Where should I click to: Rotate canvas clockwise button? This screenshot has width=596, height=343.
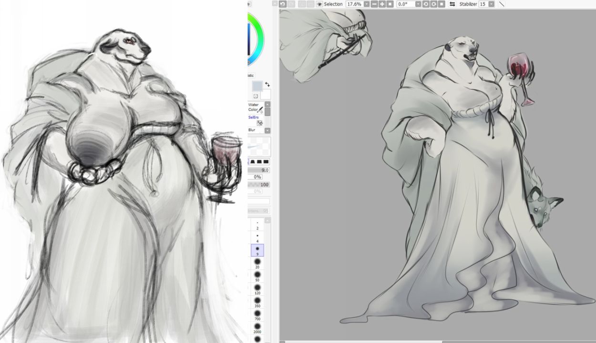point(434,4)
